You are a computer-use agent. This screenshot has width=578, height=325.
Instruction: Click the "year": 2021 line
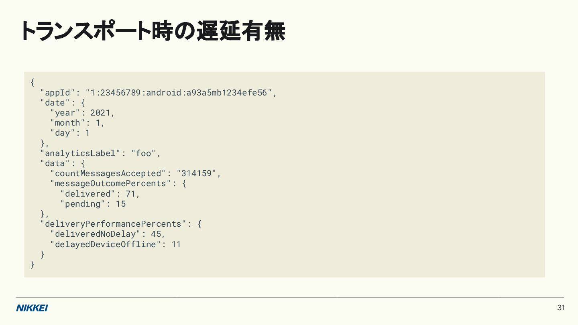pos(82,113)
